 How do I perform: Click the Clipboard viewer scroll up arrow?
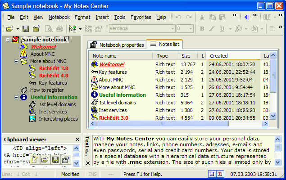pyautogui.click(x=77, y=148)
